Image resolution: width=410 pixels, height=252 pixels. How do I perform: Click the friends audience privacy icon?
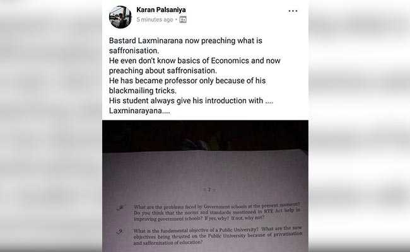pos(183,20)
